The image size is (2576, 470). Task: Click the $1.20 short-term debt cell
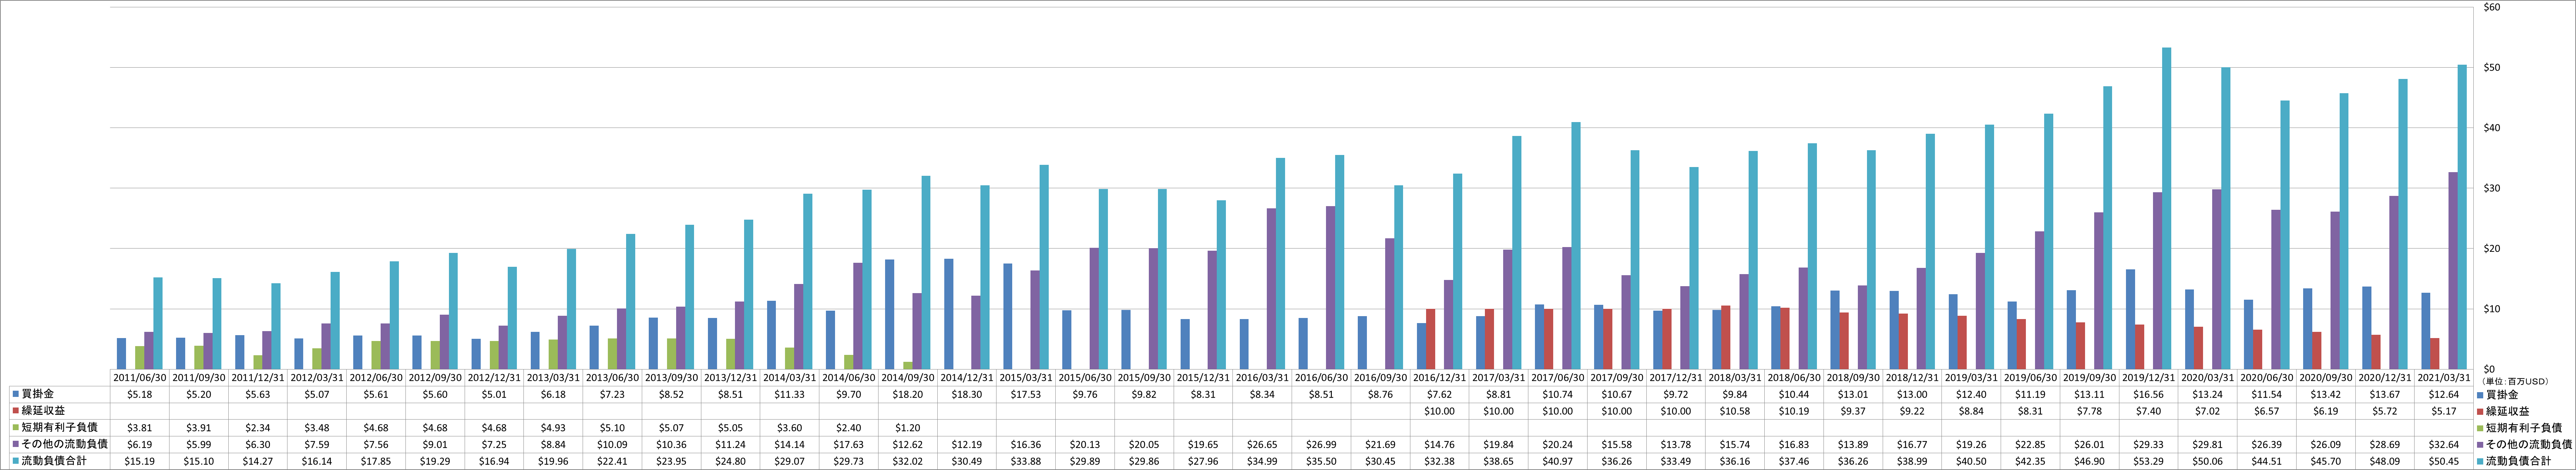tap(908, 428)
